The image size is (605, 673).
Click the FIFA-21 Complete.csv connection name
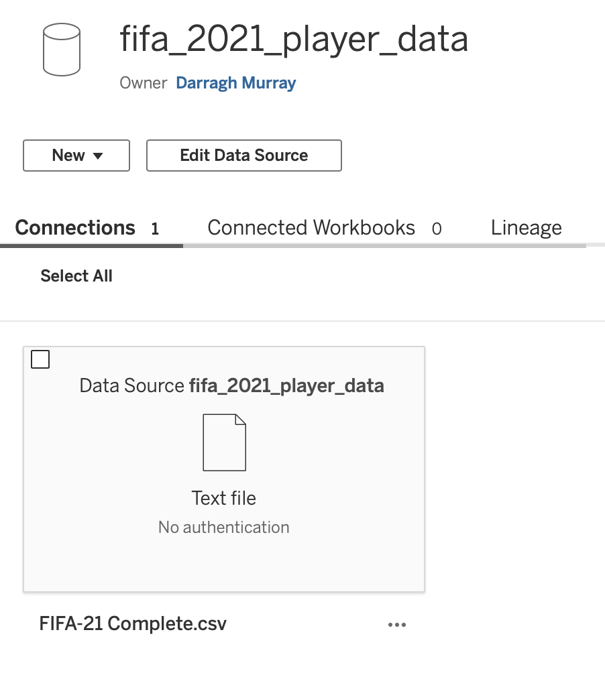pyautogui.click(x=132, y=623)
